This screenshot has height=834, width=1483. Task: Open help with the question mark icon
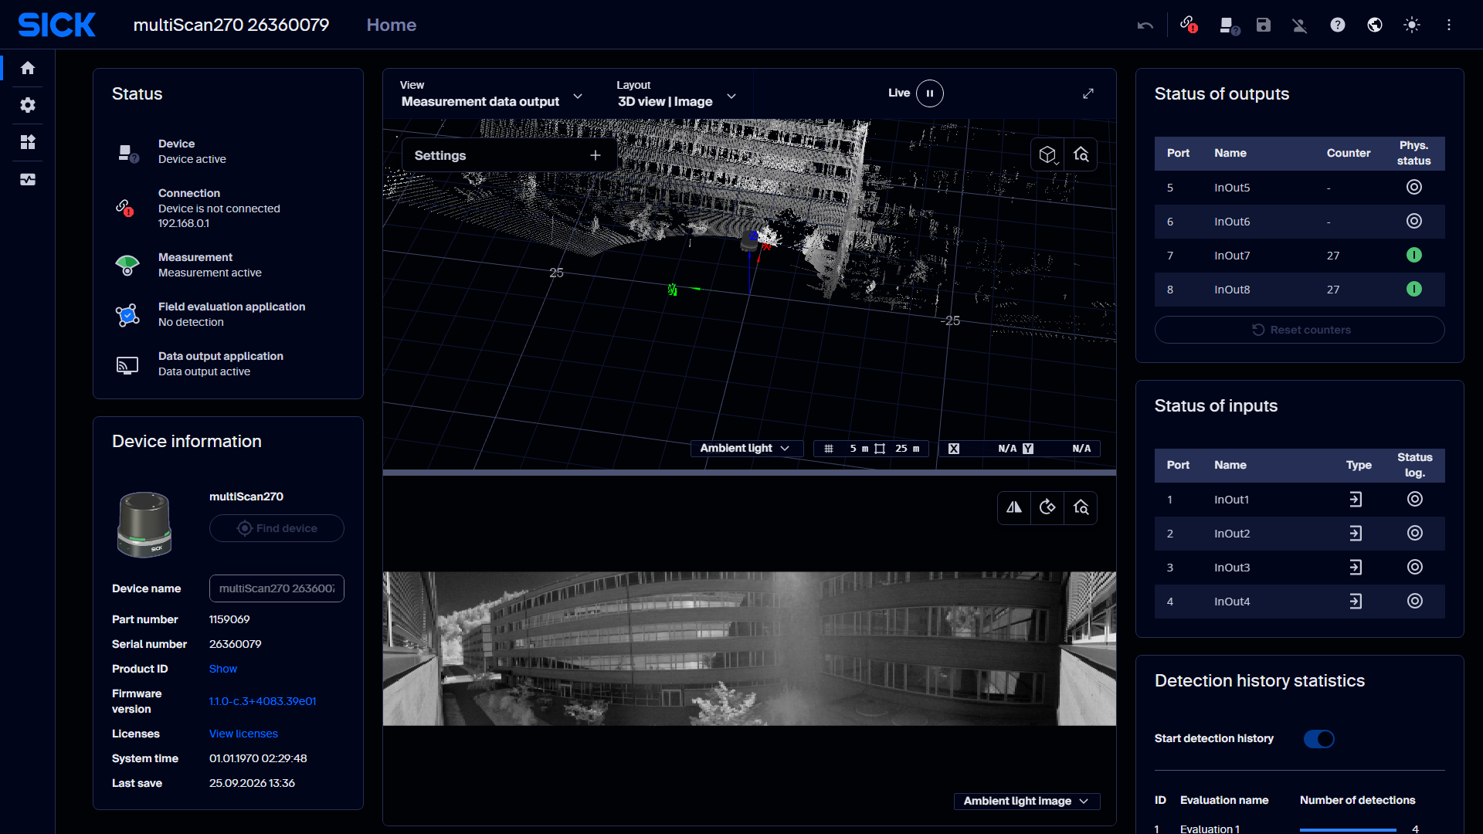(1338, 25)
